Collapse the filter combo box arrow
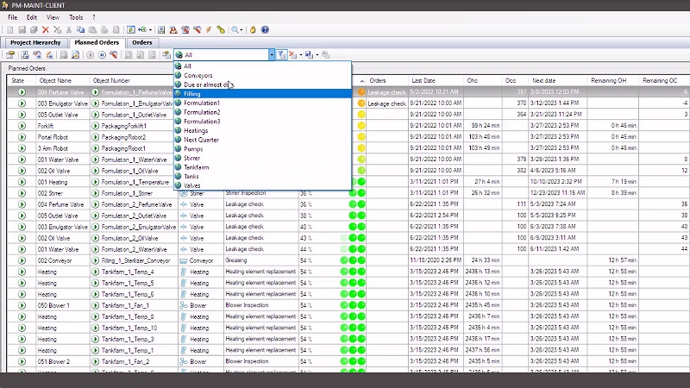Viewport: 690px width, 388px height. point(272,55)
